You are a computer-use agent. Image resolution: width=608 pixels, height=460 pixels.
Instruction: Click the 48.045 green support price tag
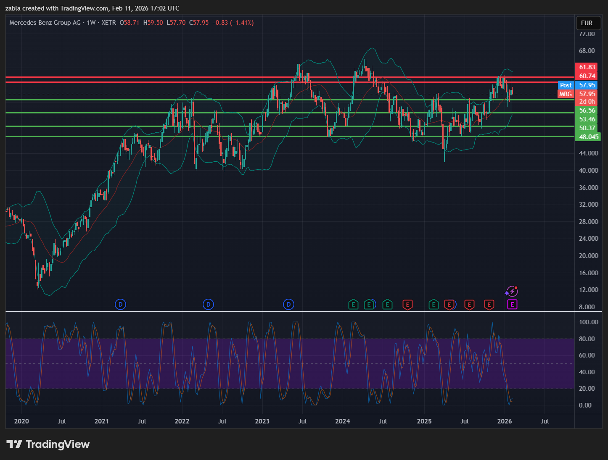click(x=588, y=137)
